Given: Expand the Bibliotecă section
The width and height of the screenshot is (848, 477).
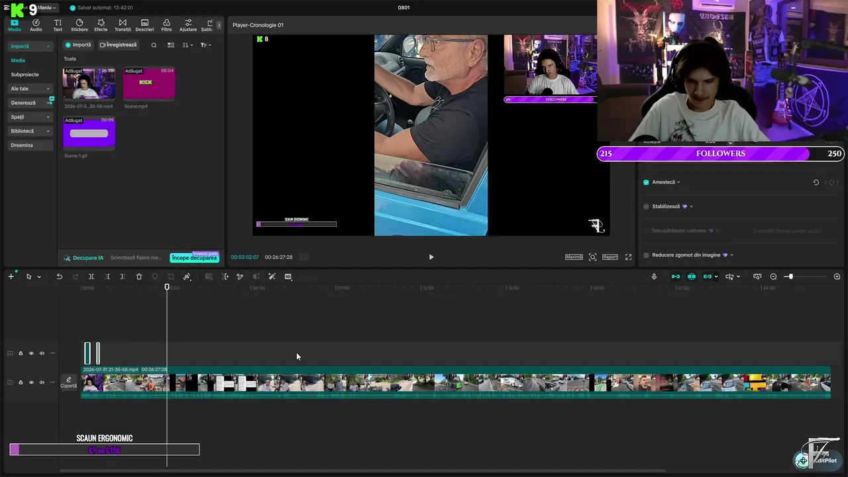Looking at the screenshot, I should [48, 131].
